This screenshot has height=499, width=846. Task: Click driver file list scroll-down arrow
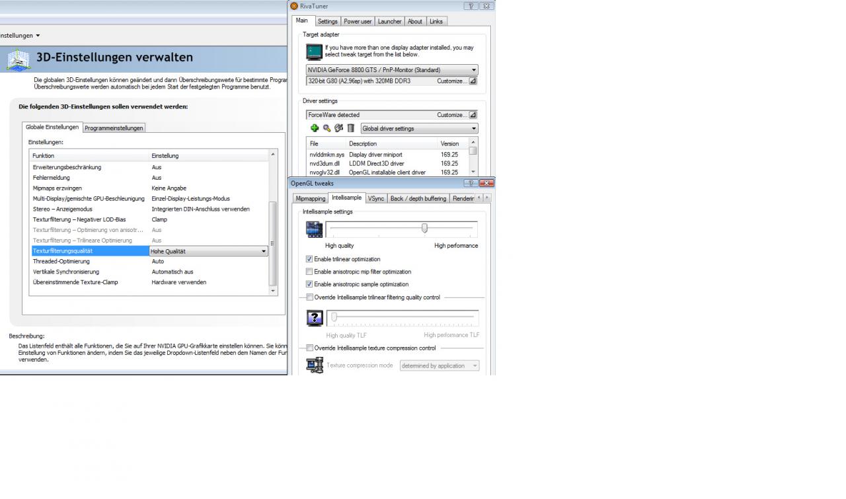473,172
